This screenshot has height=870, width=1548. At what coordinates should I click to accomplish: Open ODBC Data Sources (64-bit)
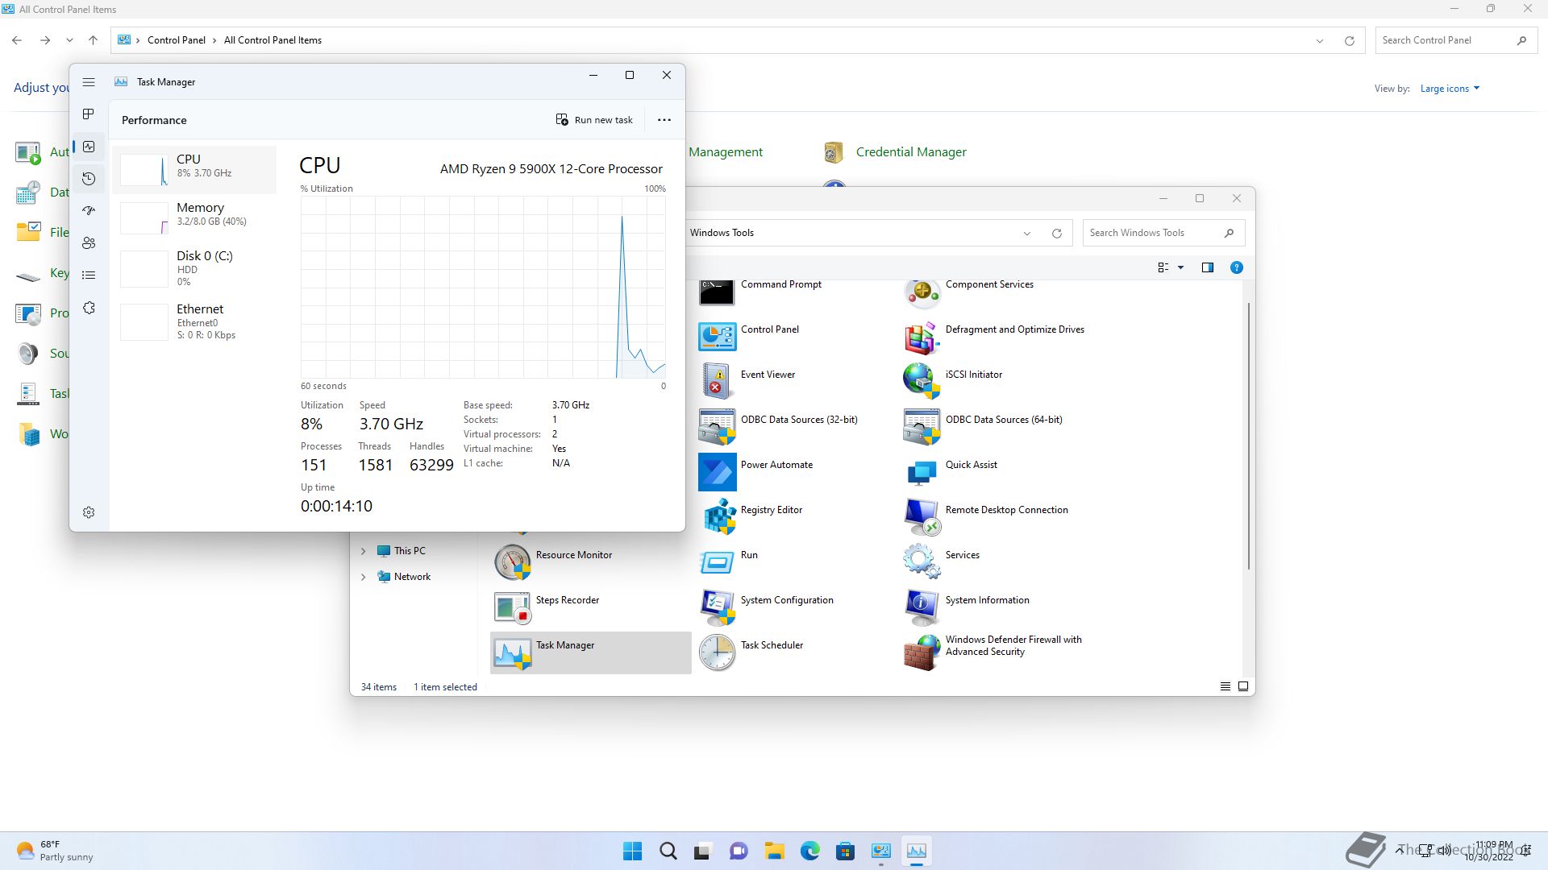984,426
